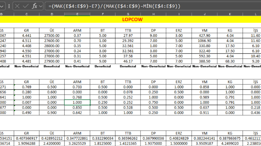261x146 pixels.
Task: Select cell with value 1.8125000
Action: click(x=103, y=143)
